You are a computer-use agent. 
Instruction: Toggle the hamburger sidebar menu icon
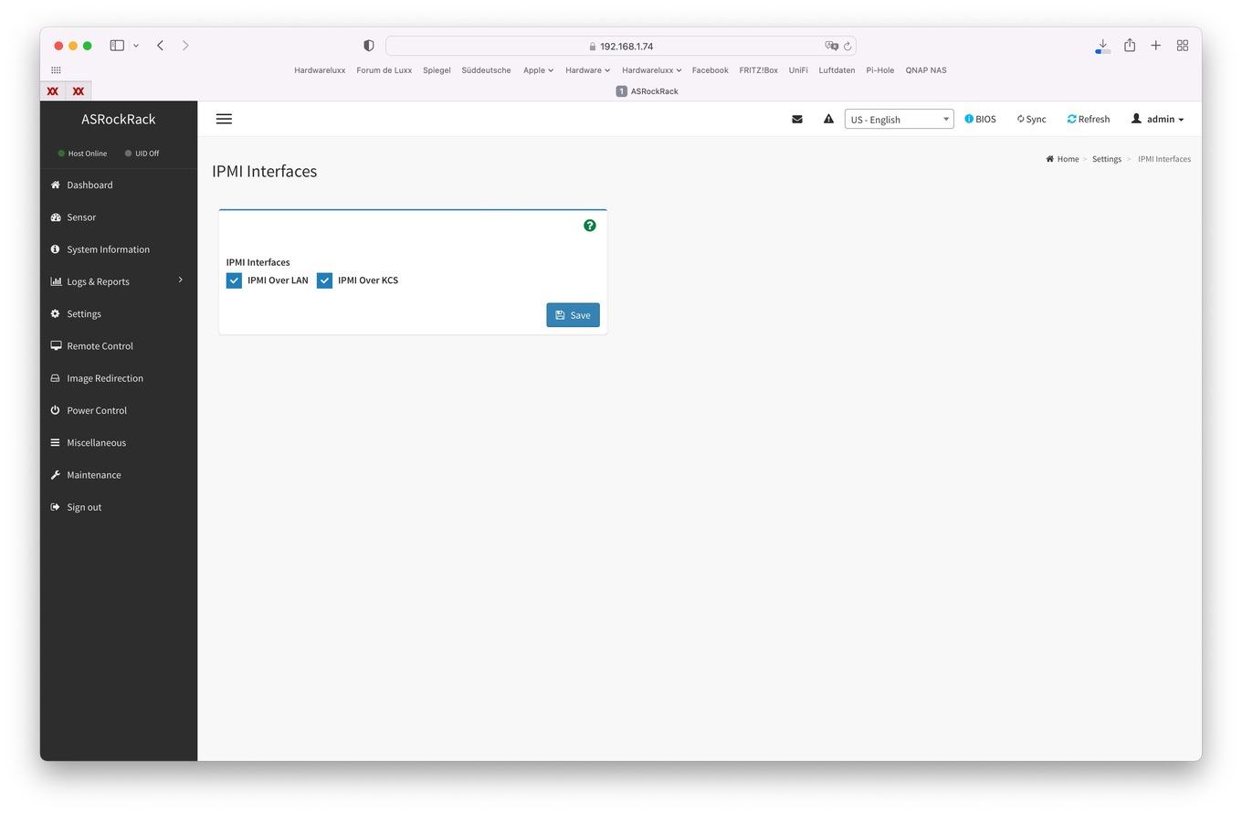pos(224,119)
